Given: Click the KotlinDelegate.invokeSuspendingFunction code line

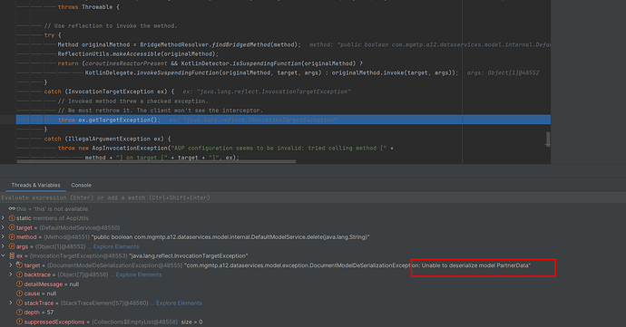Looking at the screenshot, I should pos(272,73).
